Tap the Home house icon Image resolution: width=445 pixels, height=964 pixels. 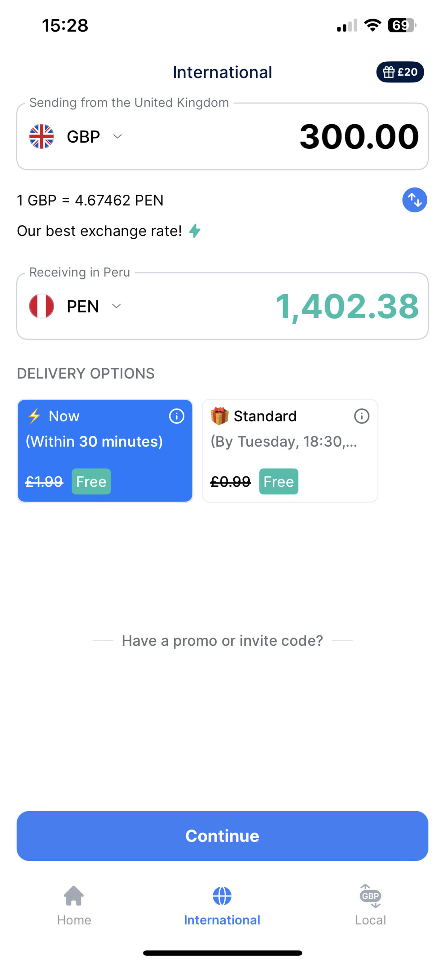pos(74,895)
